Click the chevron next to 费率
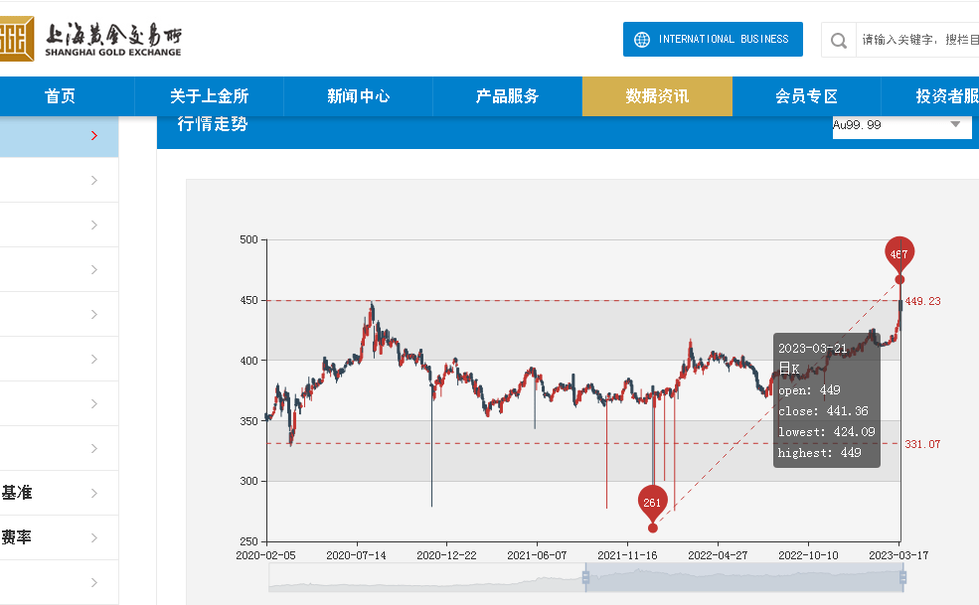Viewport: 979px width, 605px height. [x=96, y=537]
